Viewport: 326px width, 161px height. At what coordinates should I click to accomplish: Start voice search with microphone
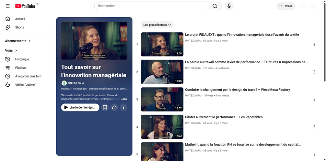[x=229, y=6]
